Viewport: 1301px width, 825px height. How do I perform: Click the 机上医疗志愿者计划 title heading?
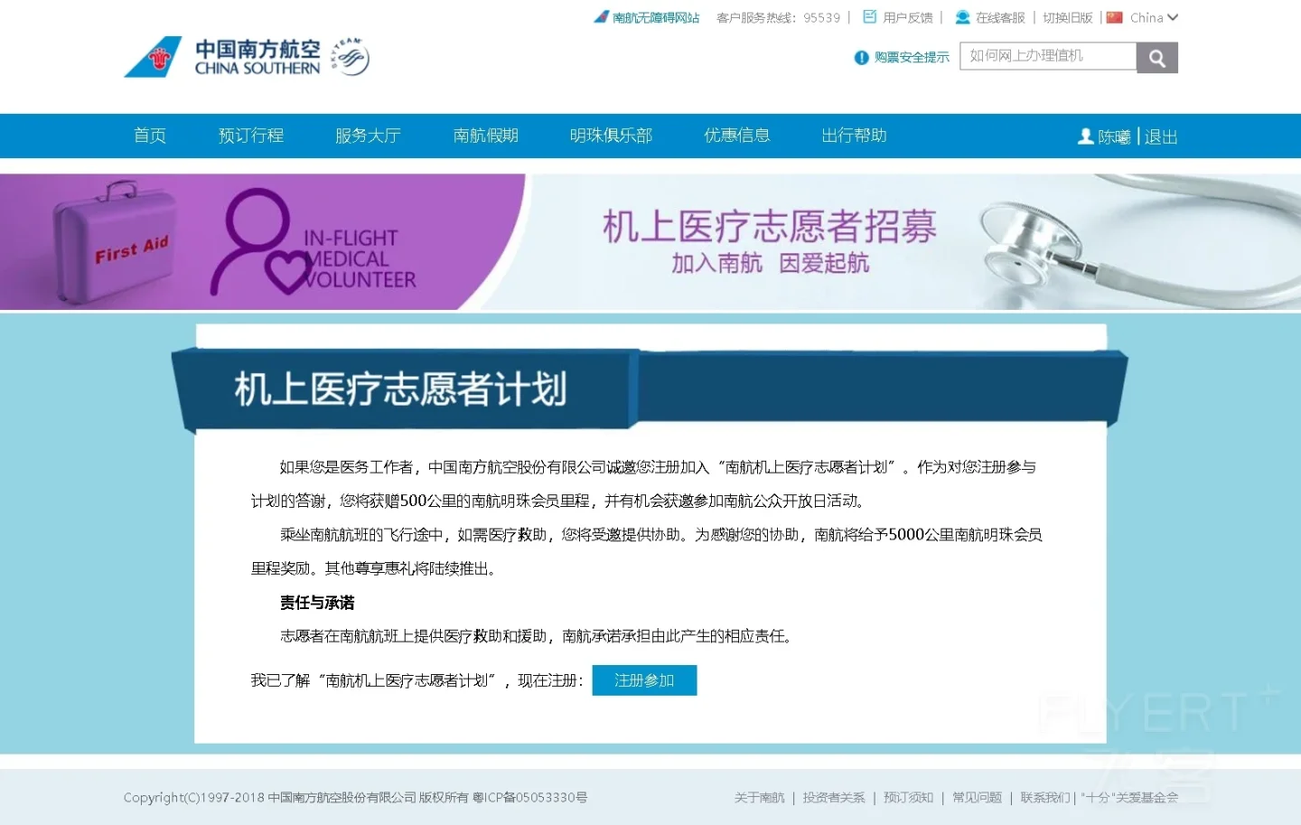pos(401,389)
